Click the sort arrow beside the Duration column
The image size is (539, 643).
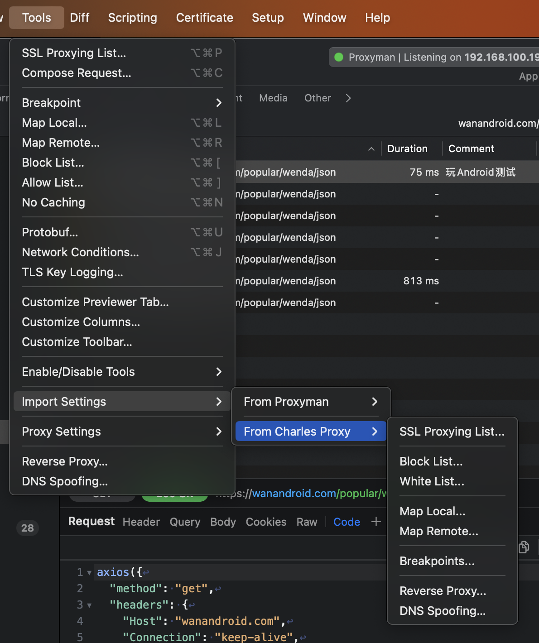(371, 149)
